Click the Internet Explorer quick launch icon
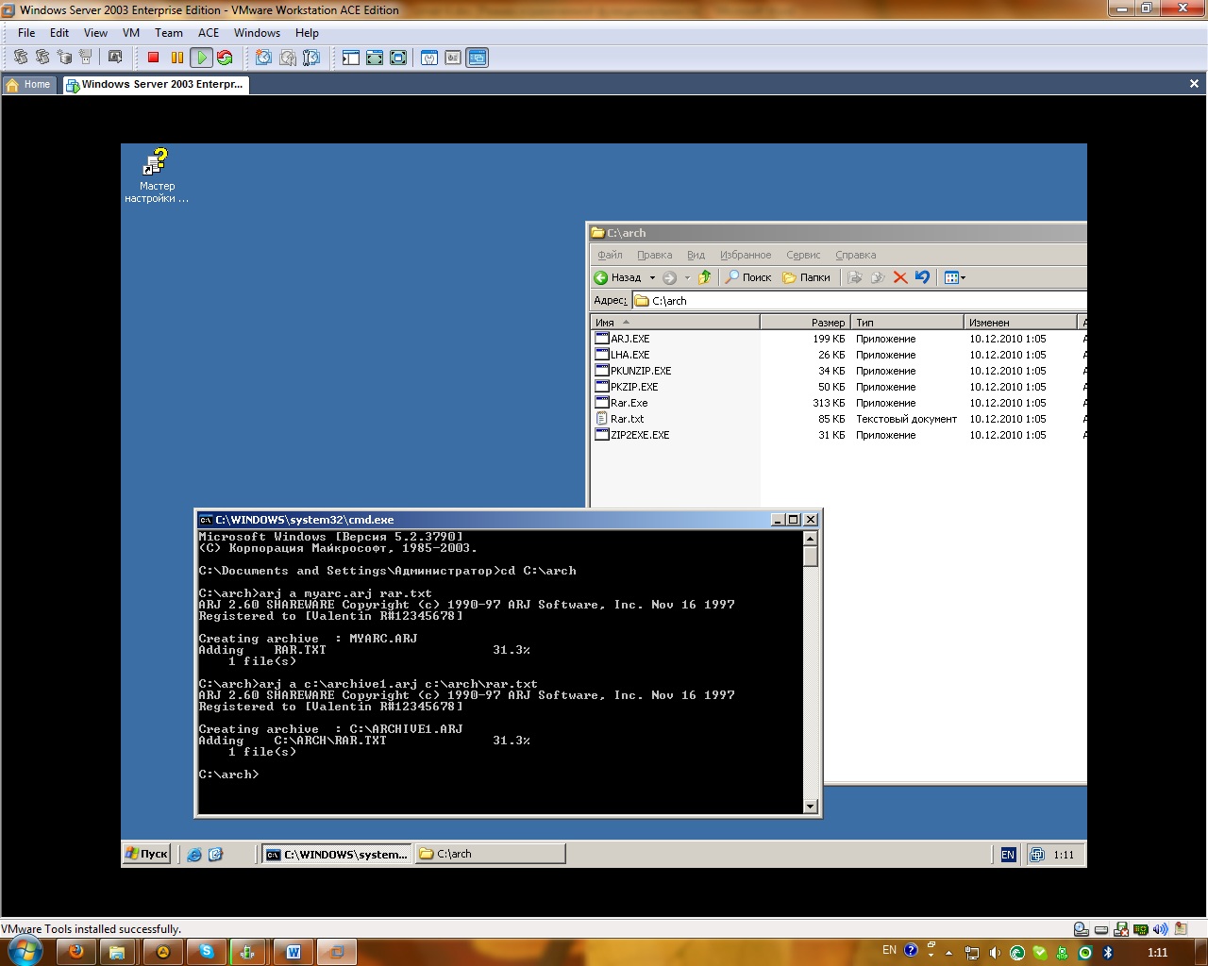The height and width of the screenshot is (966, 1208). coord(194,855)
